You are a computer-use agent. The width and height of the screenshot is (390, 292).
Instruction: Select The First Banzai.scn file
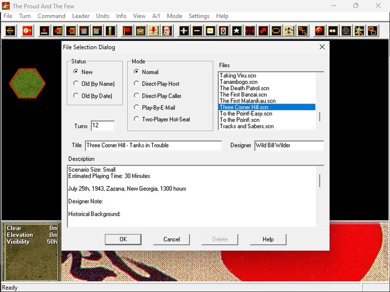point(267,94)
